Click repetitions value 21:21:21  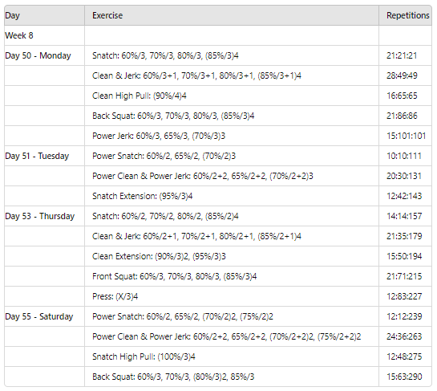402,55
